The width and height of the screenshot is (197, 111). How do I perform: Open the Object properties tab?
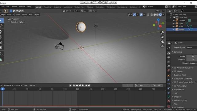click(169, 76)
